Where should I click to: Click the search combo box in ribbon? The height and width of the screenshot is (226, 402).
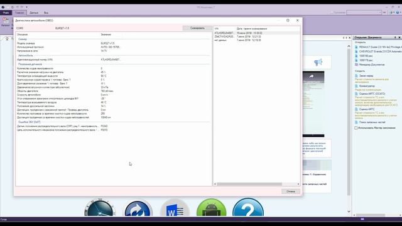[x=364, y=13]
